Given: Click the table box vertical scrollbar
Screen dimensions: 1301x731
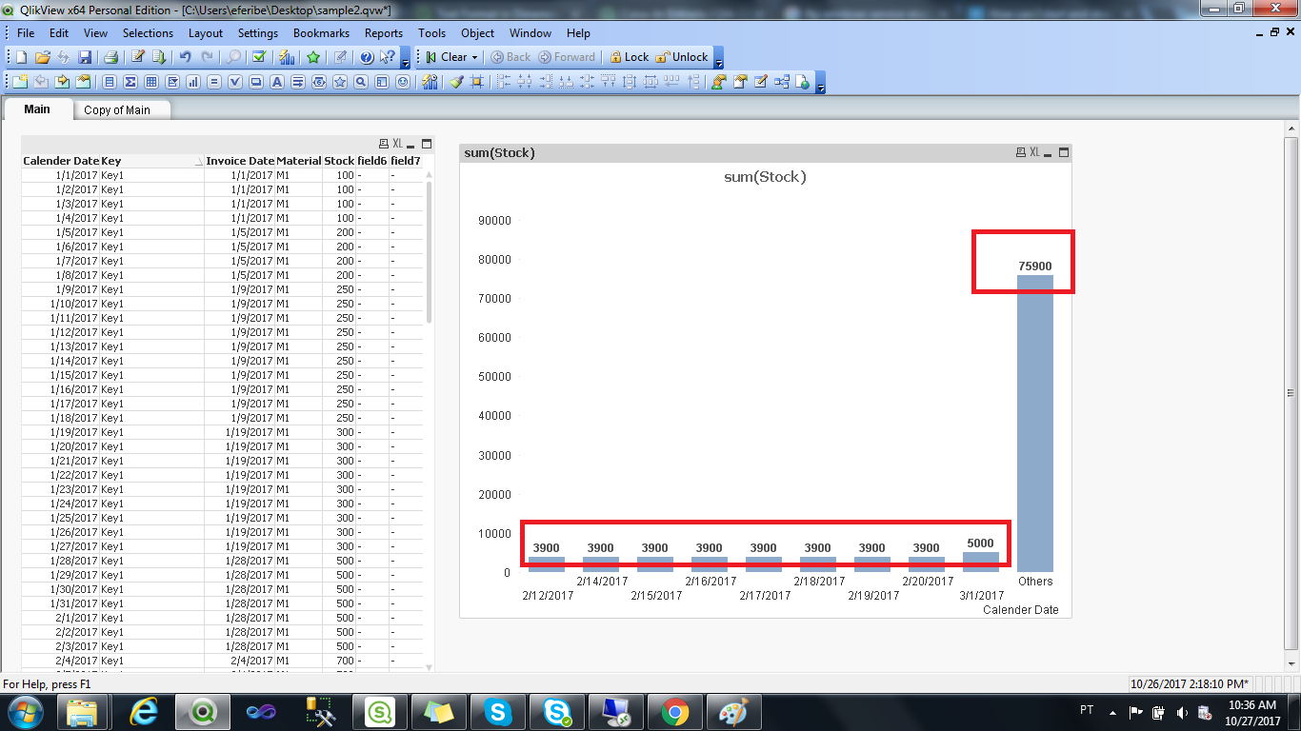Looking at the screenshot, I should pos(428,252).
